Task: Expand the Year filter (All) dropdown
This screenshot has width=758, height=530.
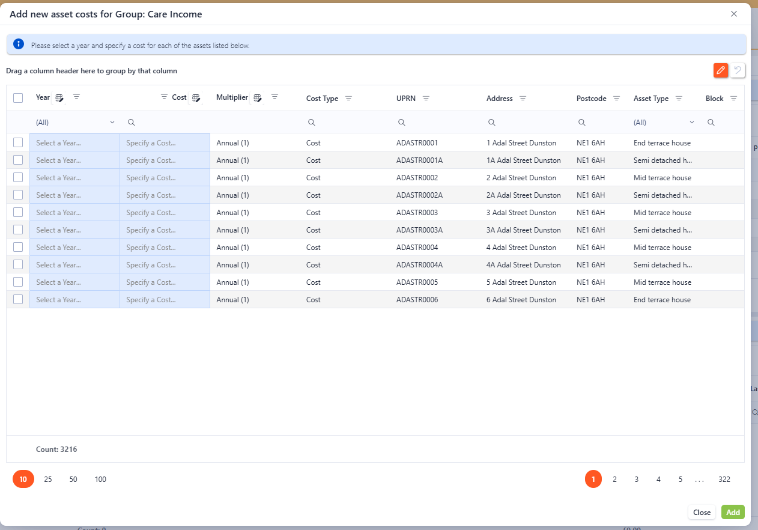Action: 112,122
